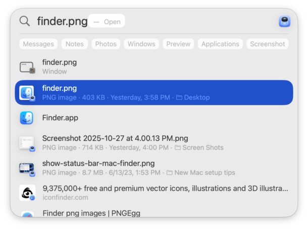Click the highlighted finder.png Finder thumbnail icon
The width and height of the screenshot is (308, 229).
27,93
